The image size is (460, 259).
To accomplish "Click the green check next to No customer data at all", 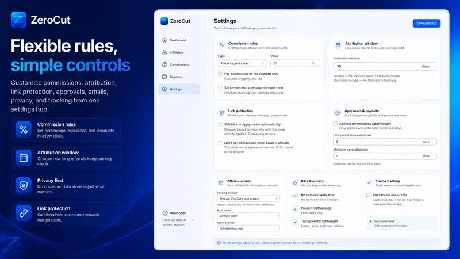I will coord(295,196).
